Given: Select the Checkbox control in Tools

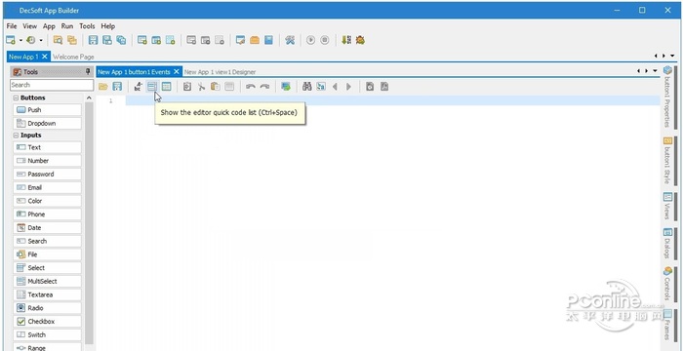Looking at the screenshot, I should click(x=48, y=322).
